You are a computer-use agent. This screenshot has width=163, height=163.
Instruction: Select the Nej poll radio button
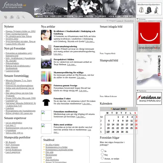coord(102,154)
